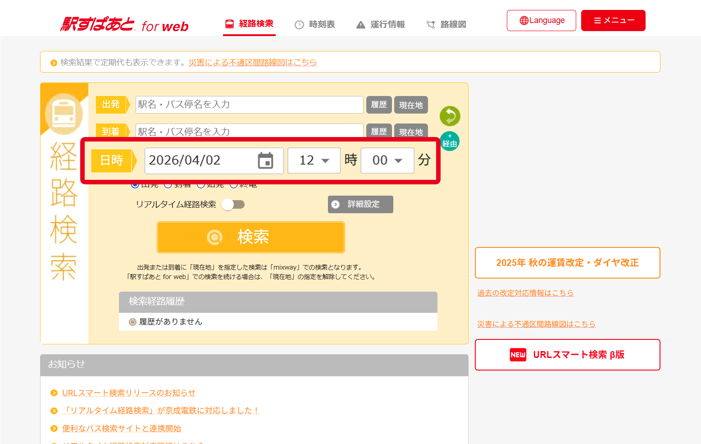Click the 検索経路履歴 header

278,302
